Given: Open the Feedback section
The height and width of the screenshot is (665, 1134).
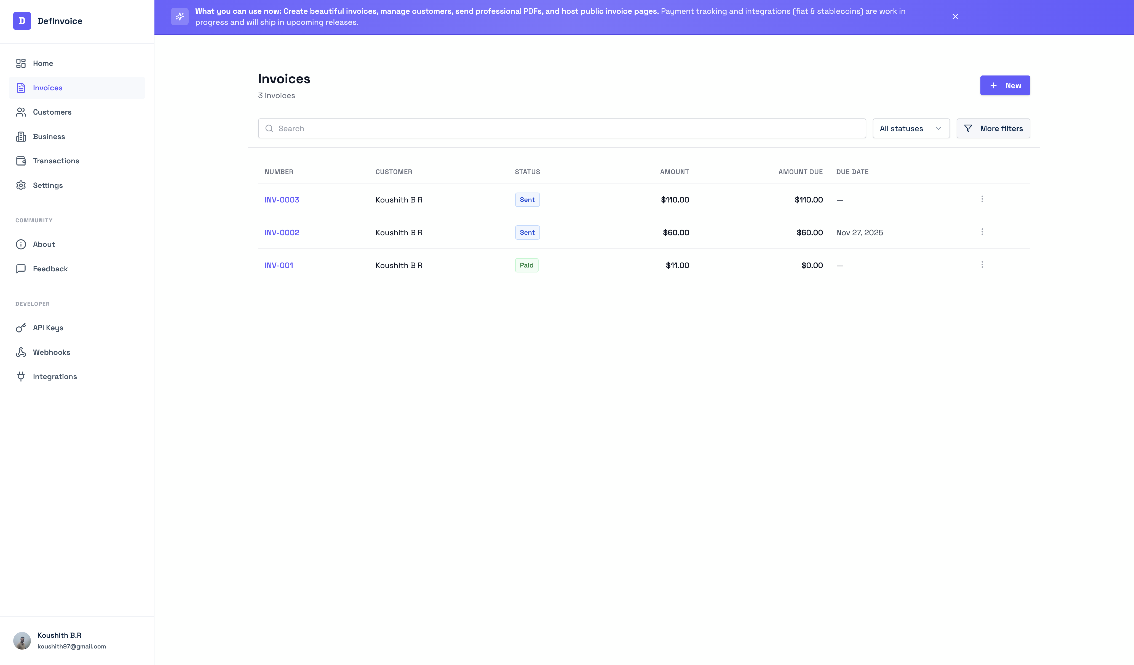Looking at the screenshot, I should [50, 268].
